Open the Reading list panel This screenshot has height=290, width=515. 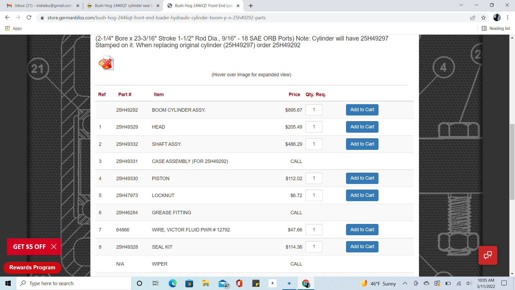[496, 28]
